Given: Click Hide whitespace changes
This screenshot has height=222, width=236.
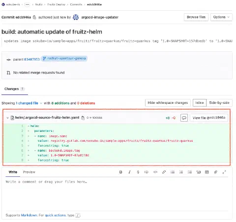Looking at the screenshot, I should 168,103.
